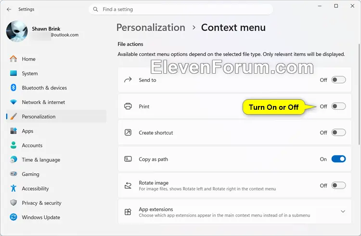
Task: Open System settings page
Action: coord(56,73)
